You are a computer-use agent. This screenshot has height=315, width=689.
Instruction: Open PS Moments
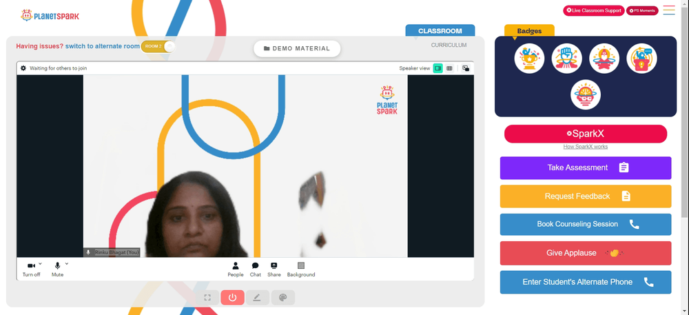[642, 10]
